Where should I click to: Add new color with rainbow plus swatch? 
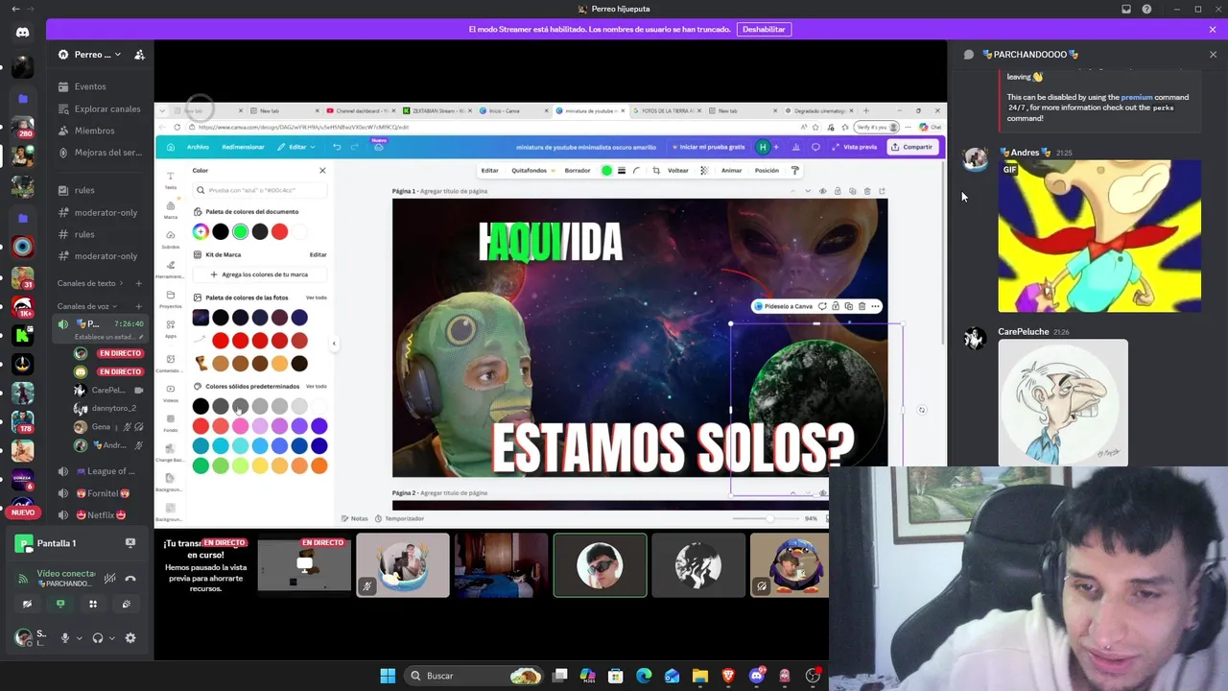click(201, 231)
